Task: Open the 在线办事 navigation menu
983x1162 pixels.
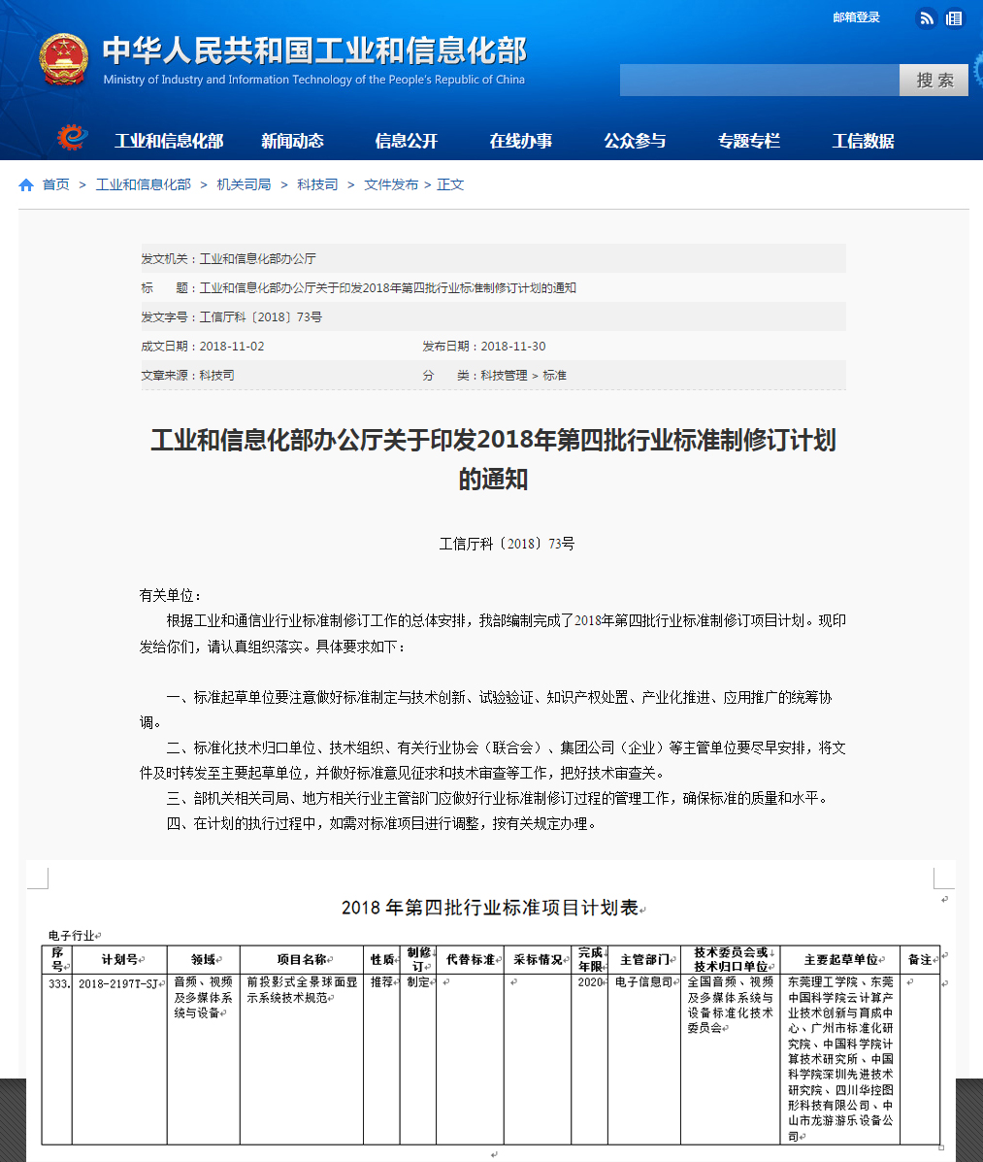Action: tap(521, 141)
